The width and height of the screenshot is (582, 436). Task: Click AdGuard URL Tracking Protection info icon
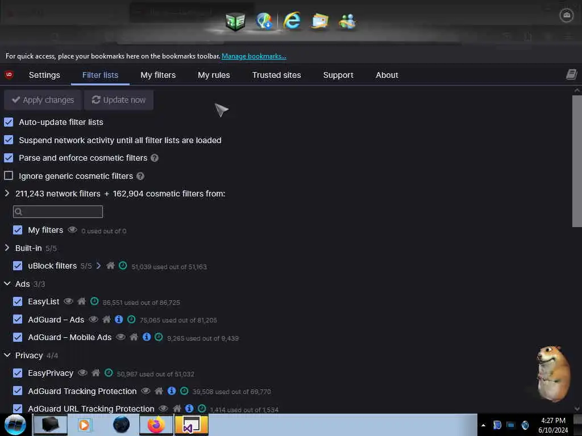(189, 409)
